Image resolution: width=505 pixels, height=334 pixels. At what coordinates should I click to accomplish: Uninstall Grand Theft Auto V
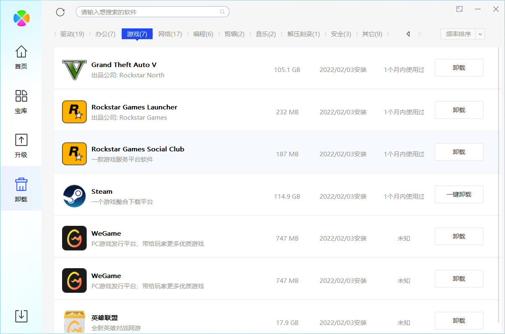459,68
